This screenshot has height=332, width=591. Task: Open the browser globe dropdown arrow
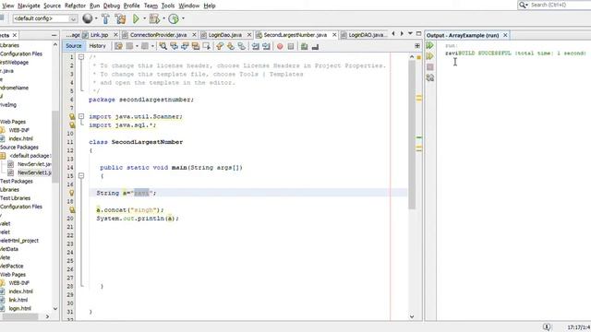click(96, 18)
